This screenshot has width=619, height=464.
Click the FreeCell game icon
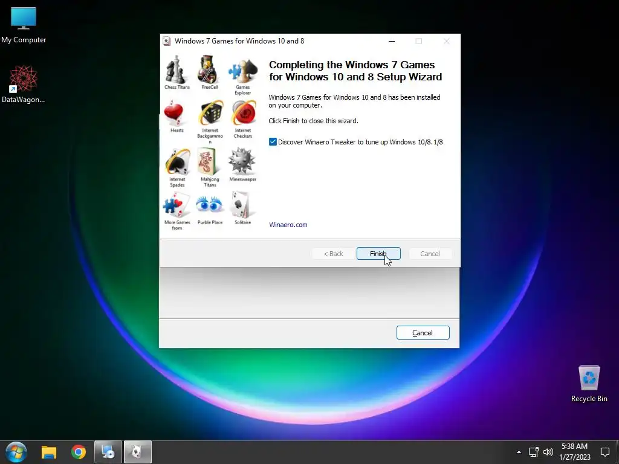click(208, 69)
